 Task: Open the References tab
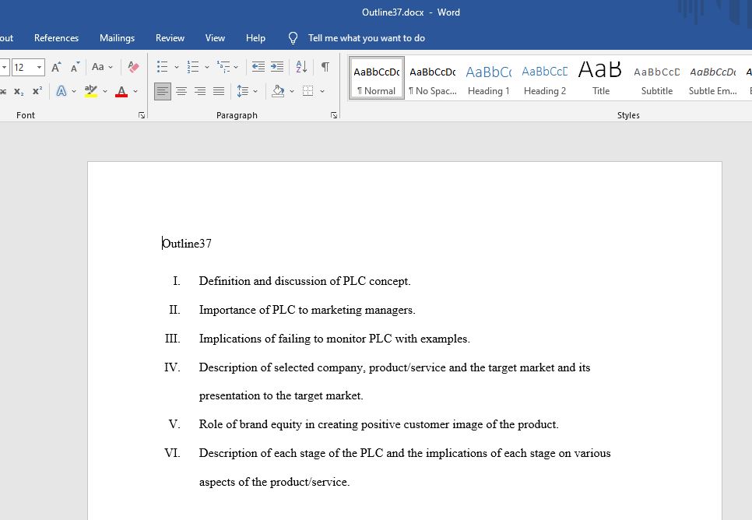tap(56, 38)
